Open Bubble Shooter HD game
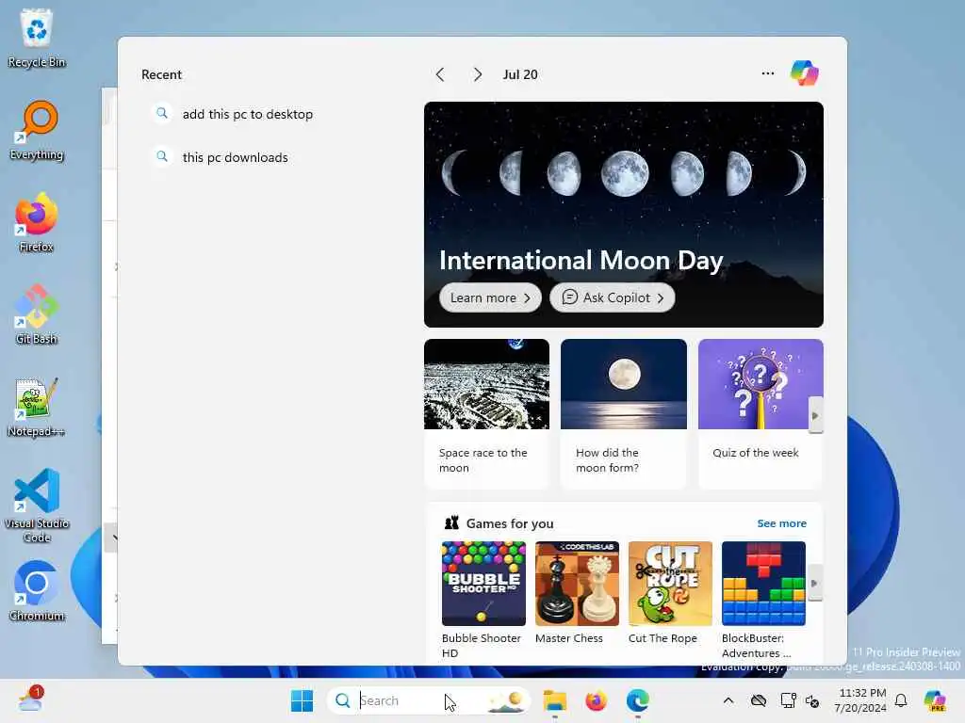This screenshot has width=965, height=723. [x=483, y=600]
